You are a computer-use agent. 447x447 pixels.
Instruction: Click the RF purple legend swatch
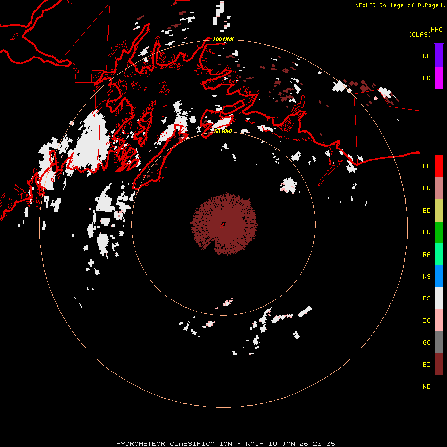(439, 56)
